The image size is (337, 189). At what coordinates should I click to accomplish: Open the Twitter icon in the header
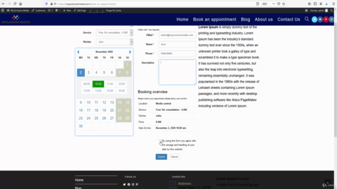[314, 19]
